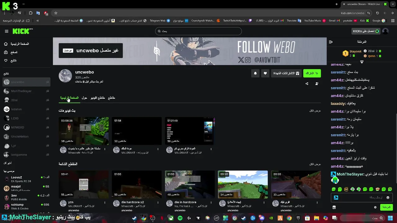Open options menu of 01:21:49 video
Screen dimensions: 397x223
click(x=211, y=149)
